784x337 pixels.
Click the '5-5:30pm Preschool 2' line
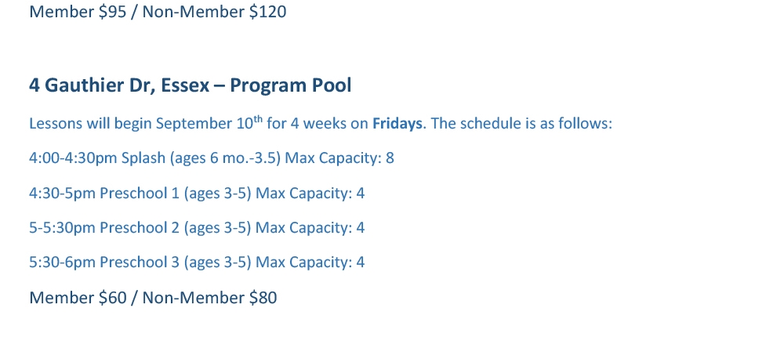pos(197,228)
